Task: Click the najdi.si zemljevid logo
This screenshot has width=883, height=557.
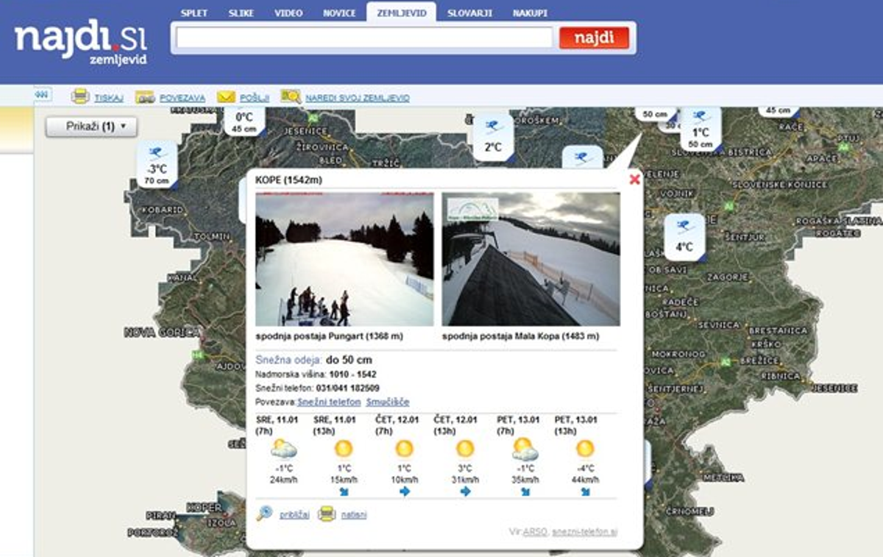Action: click(x=81, y=42)
